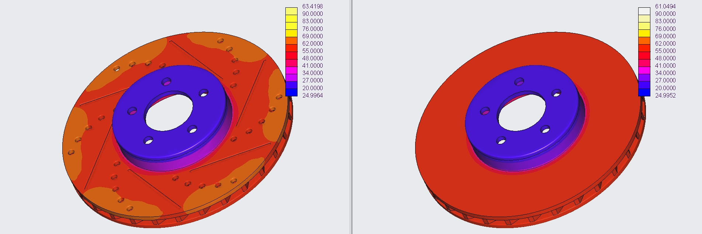
Task: Select 83.0000 in the plain disc legend
Action: click(x=665, y=21)
